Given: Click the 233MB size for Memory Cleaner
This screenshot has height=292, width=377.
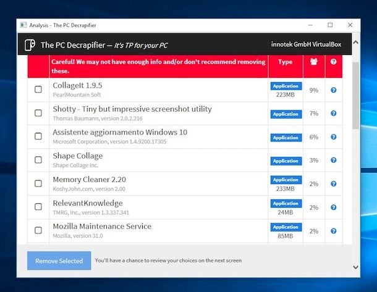Looking at the screenshot, I should tap(286, 189).
